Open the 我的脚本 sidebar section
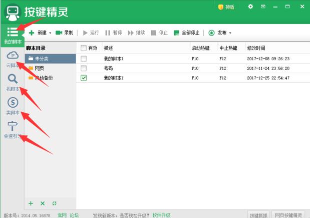The image size is (310, 218). pyautogui.click(x=13, y=36)
